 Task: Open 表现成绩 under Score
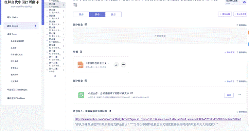(x=15, y=75)
